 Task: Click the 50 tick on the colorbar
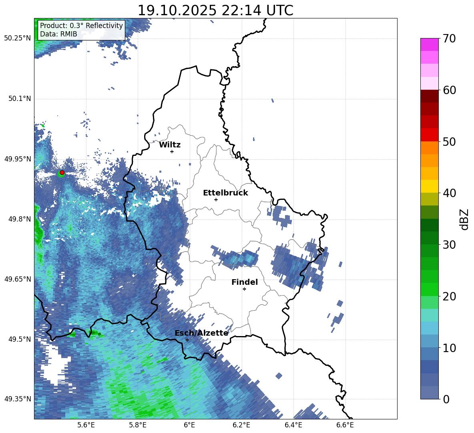tap(449, 141)
